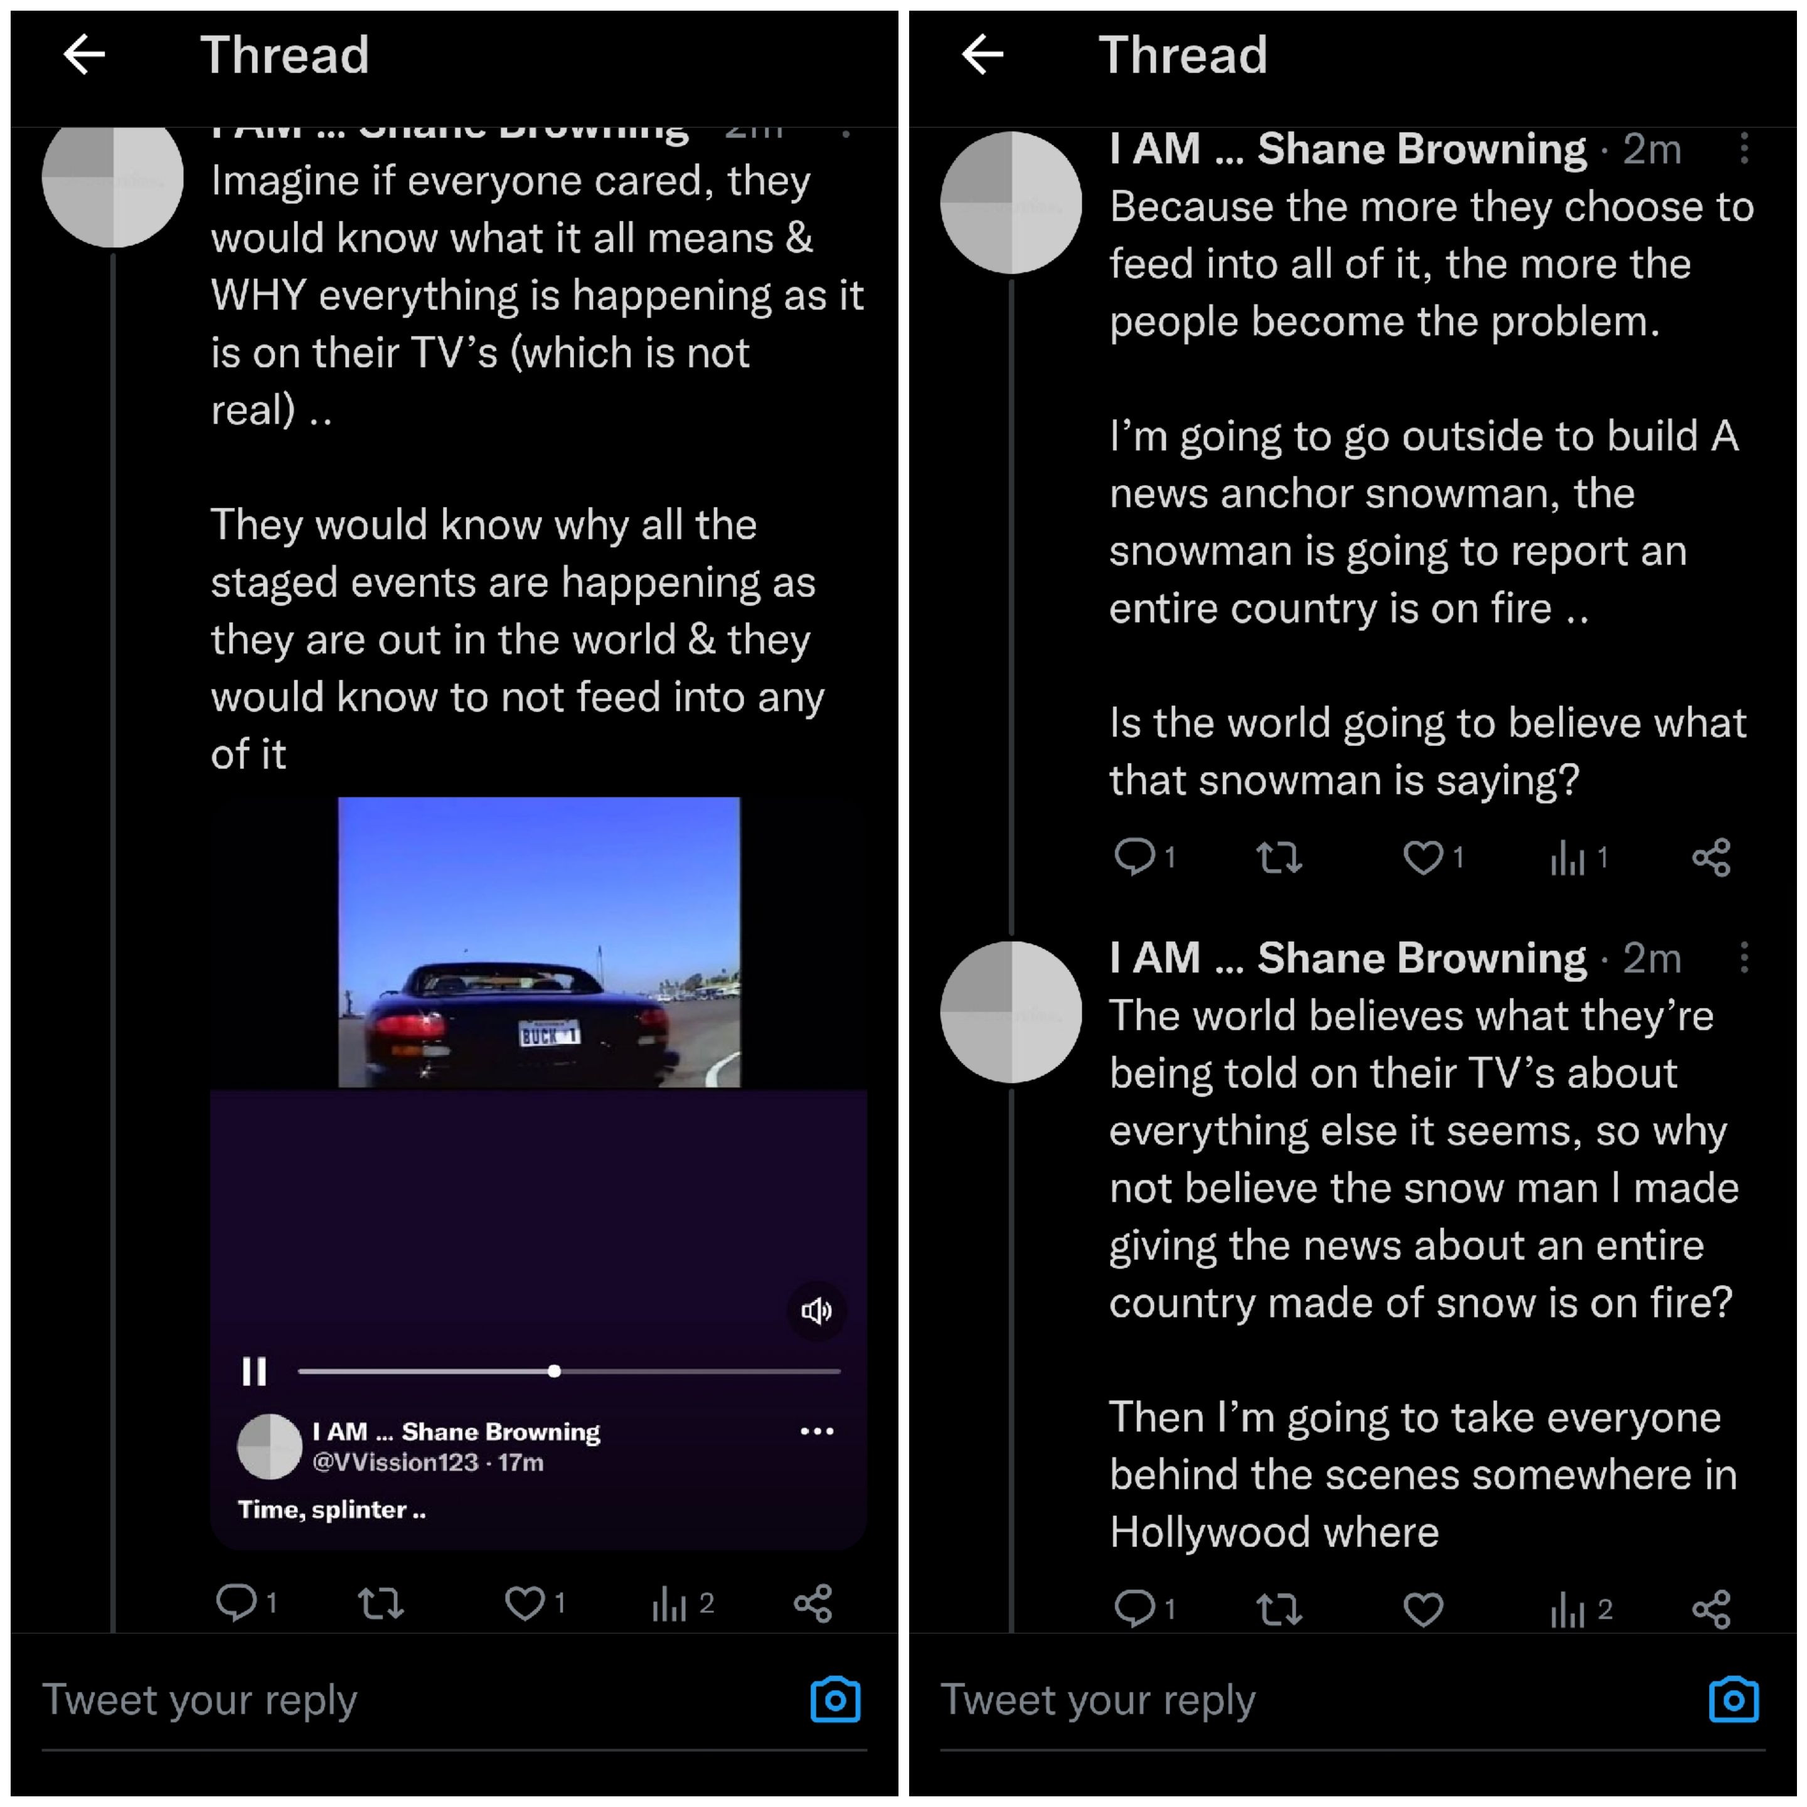This screenshot has height=1807, width=1807.
Task: Go back using right thread's back arrow
Action: [x=982, y=54]
